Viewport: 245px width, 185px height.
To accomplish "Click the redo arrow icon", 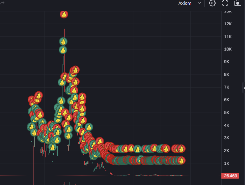I will click(x=2, y=3).
